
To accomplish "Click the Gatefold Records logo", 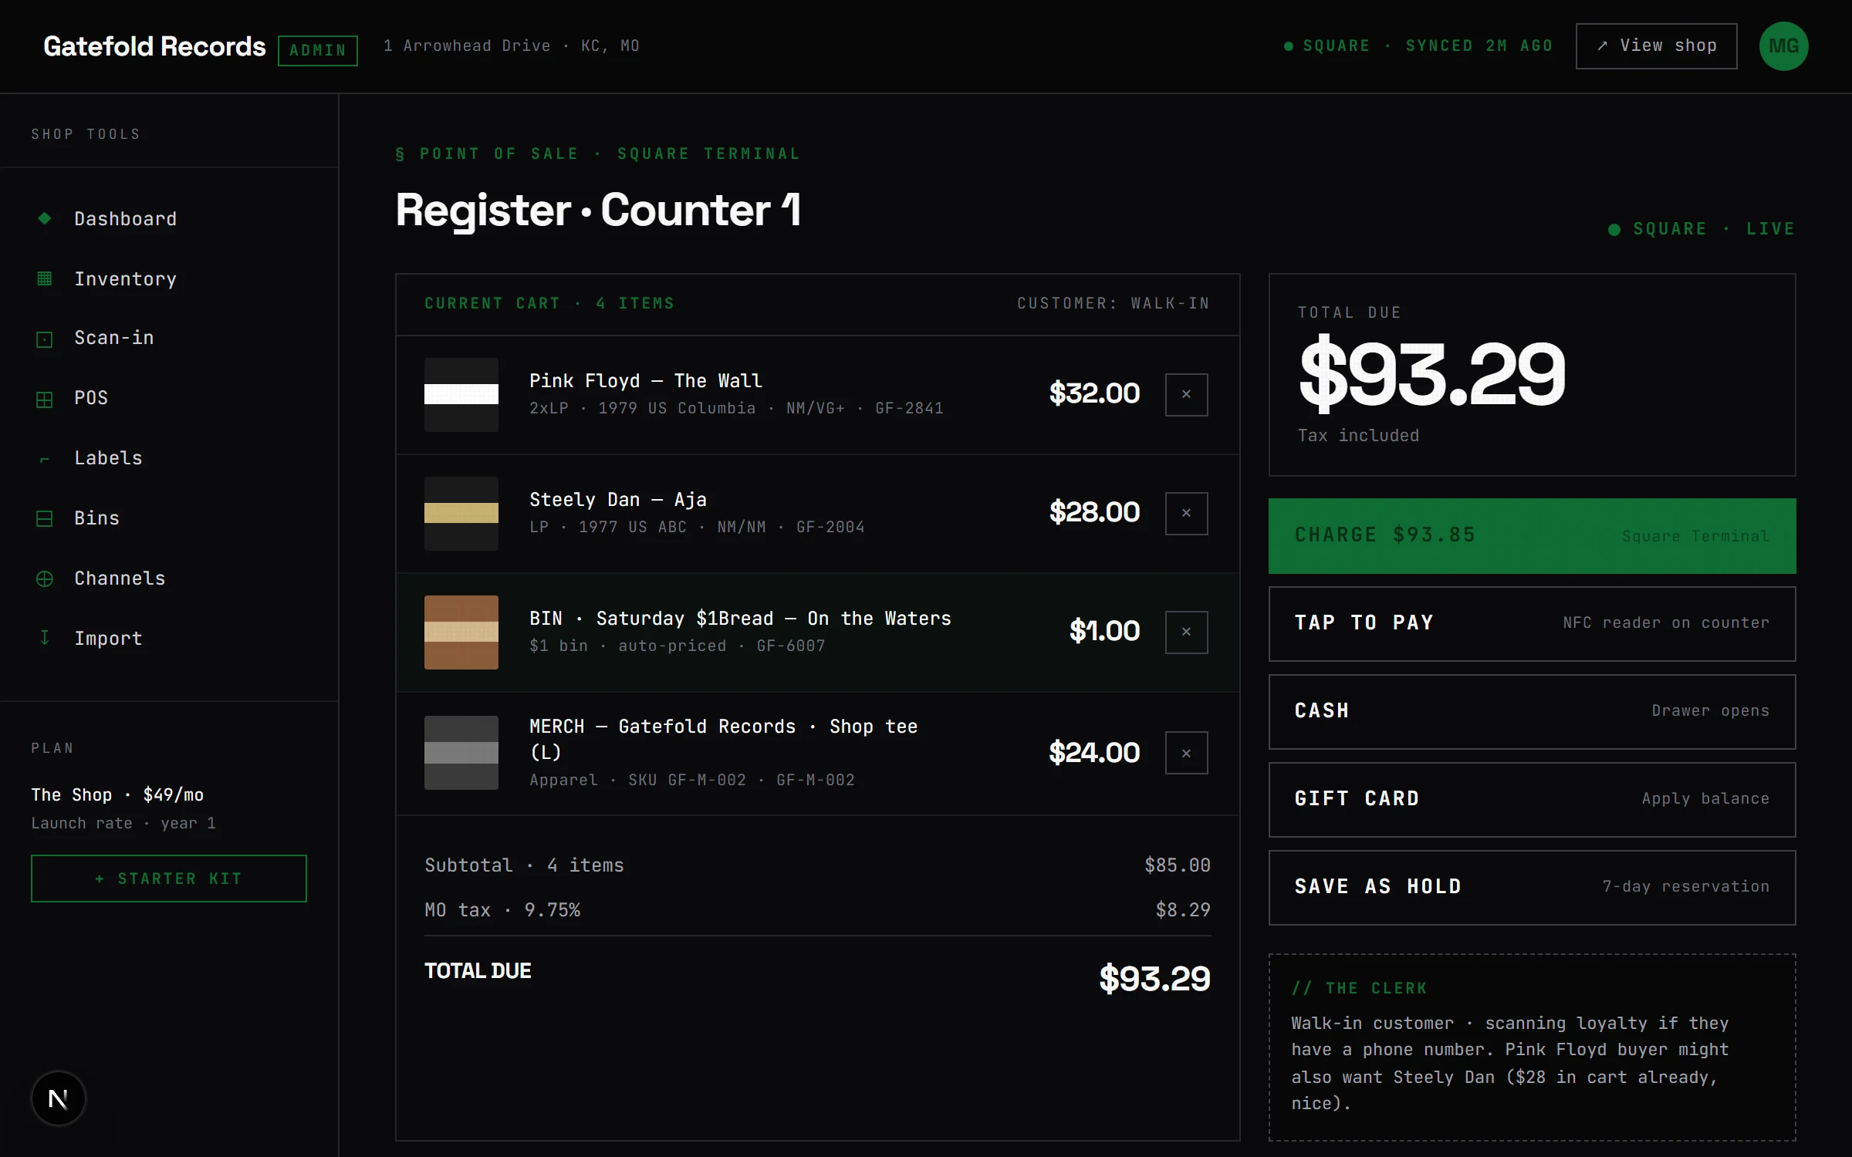I will click(154, 46).
